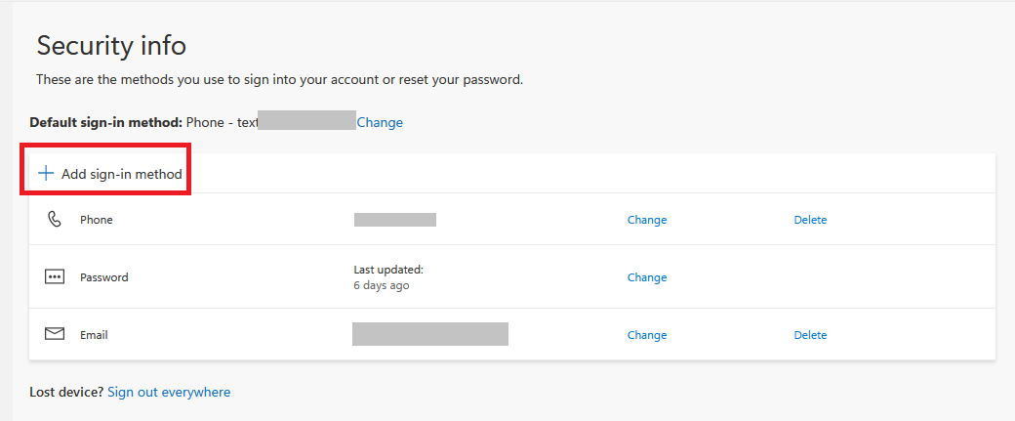Delete the Email sign-in method

pyautogui.click(x=810, y=335)
